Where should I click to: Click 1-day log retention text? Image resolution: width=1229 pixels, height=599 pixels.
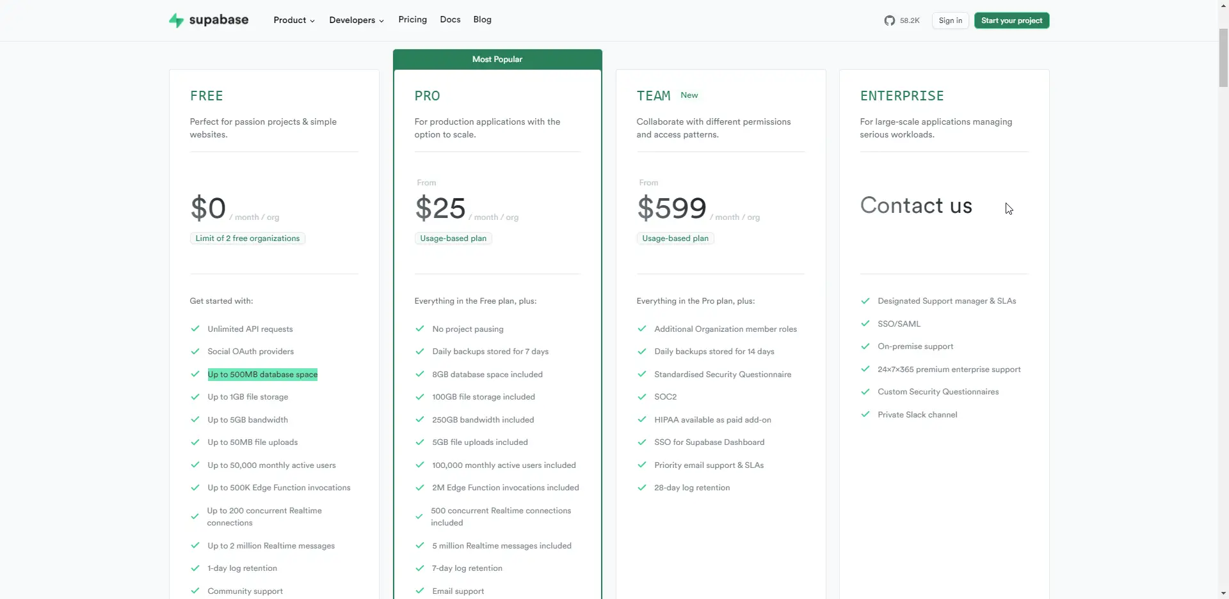[242, 568]
